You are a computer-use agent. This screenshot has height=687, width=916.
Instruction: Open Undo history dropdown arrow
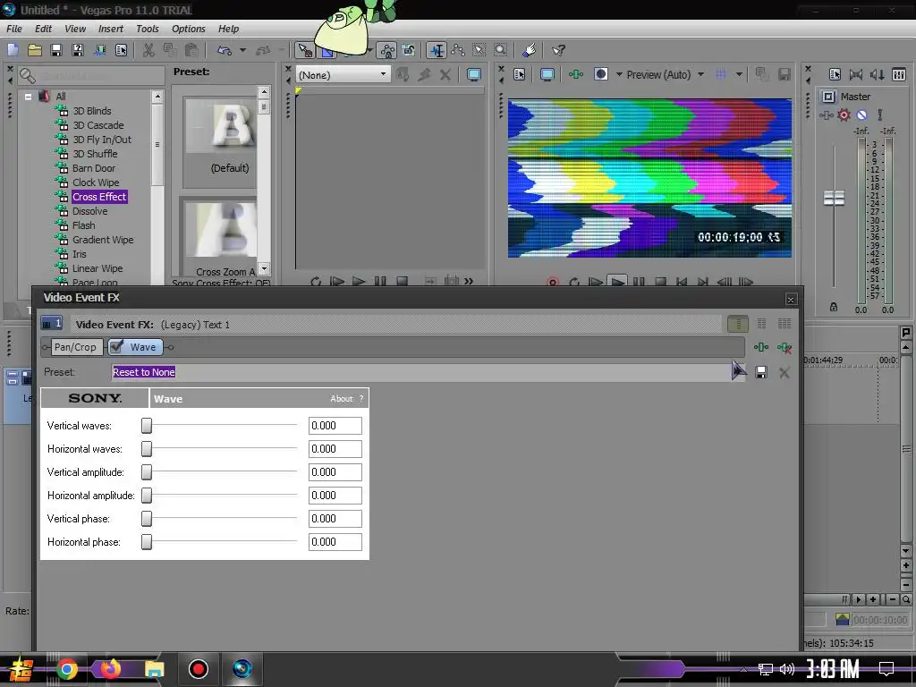tap(242, 50)
